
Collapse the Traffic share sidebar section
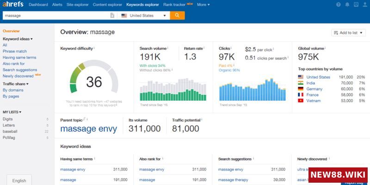click(16, 84)
